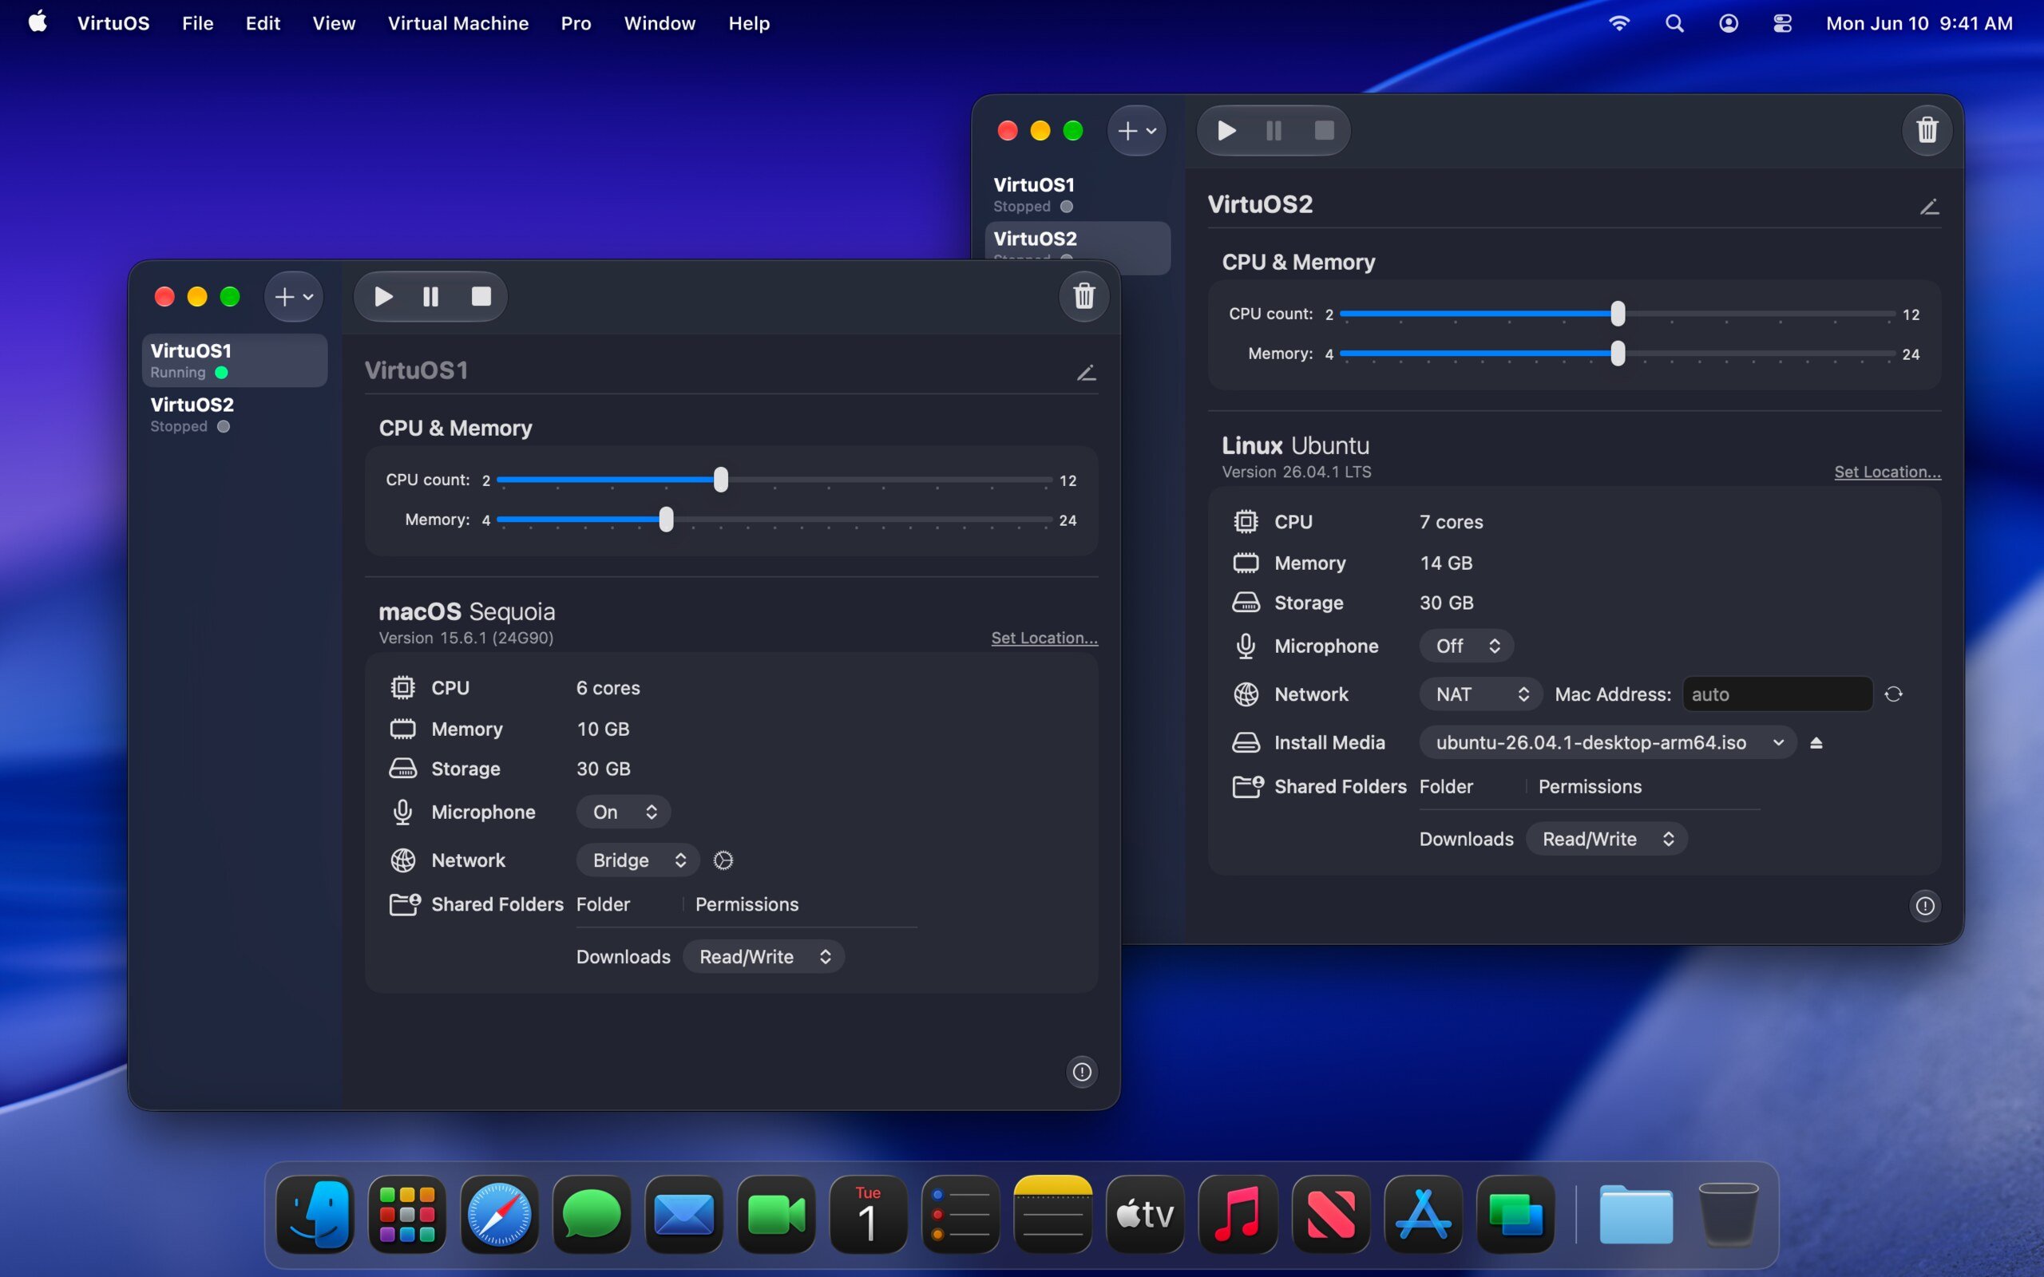Open the Pro menu

pyautogui.click(x=576, y=24)
